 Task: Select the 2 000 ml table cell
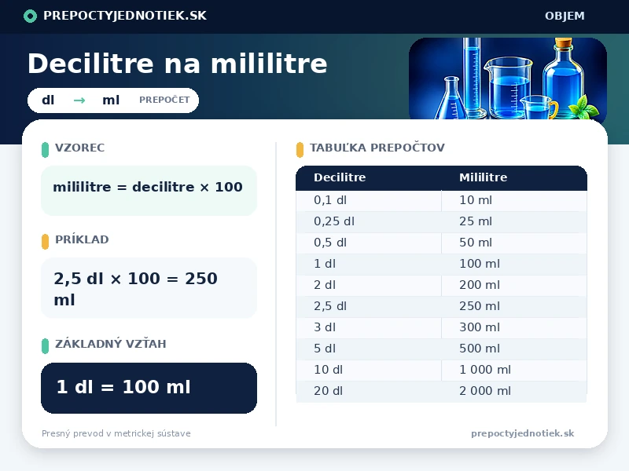[x=514, y=391]
